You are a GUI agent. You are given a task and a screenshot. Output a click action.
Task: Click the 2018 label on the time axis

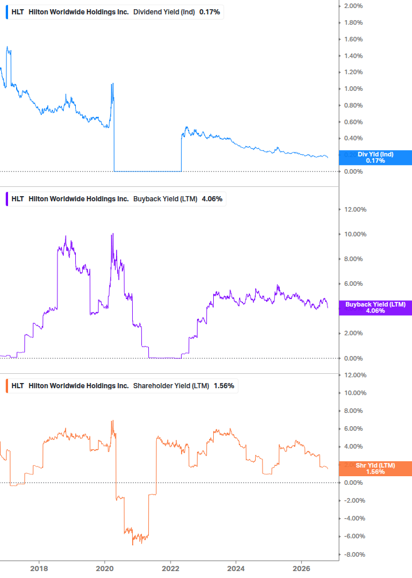tap(39, 568)
